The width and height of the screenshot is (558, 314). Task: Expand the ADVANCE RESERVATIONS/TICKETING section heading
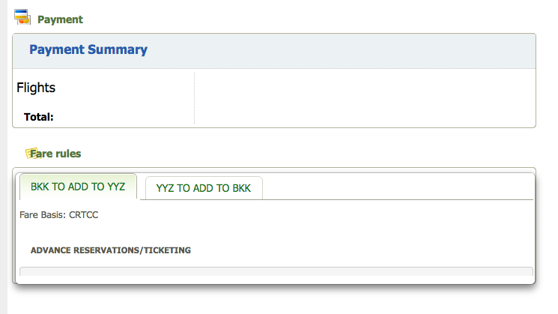[111, 250]
